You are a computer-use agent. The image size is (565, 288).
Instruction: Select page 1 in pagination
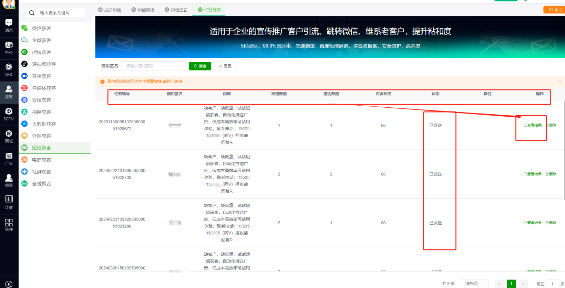[511, 284]
